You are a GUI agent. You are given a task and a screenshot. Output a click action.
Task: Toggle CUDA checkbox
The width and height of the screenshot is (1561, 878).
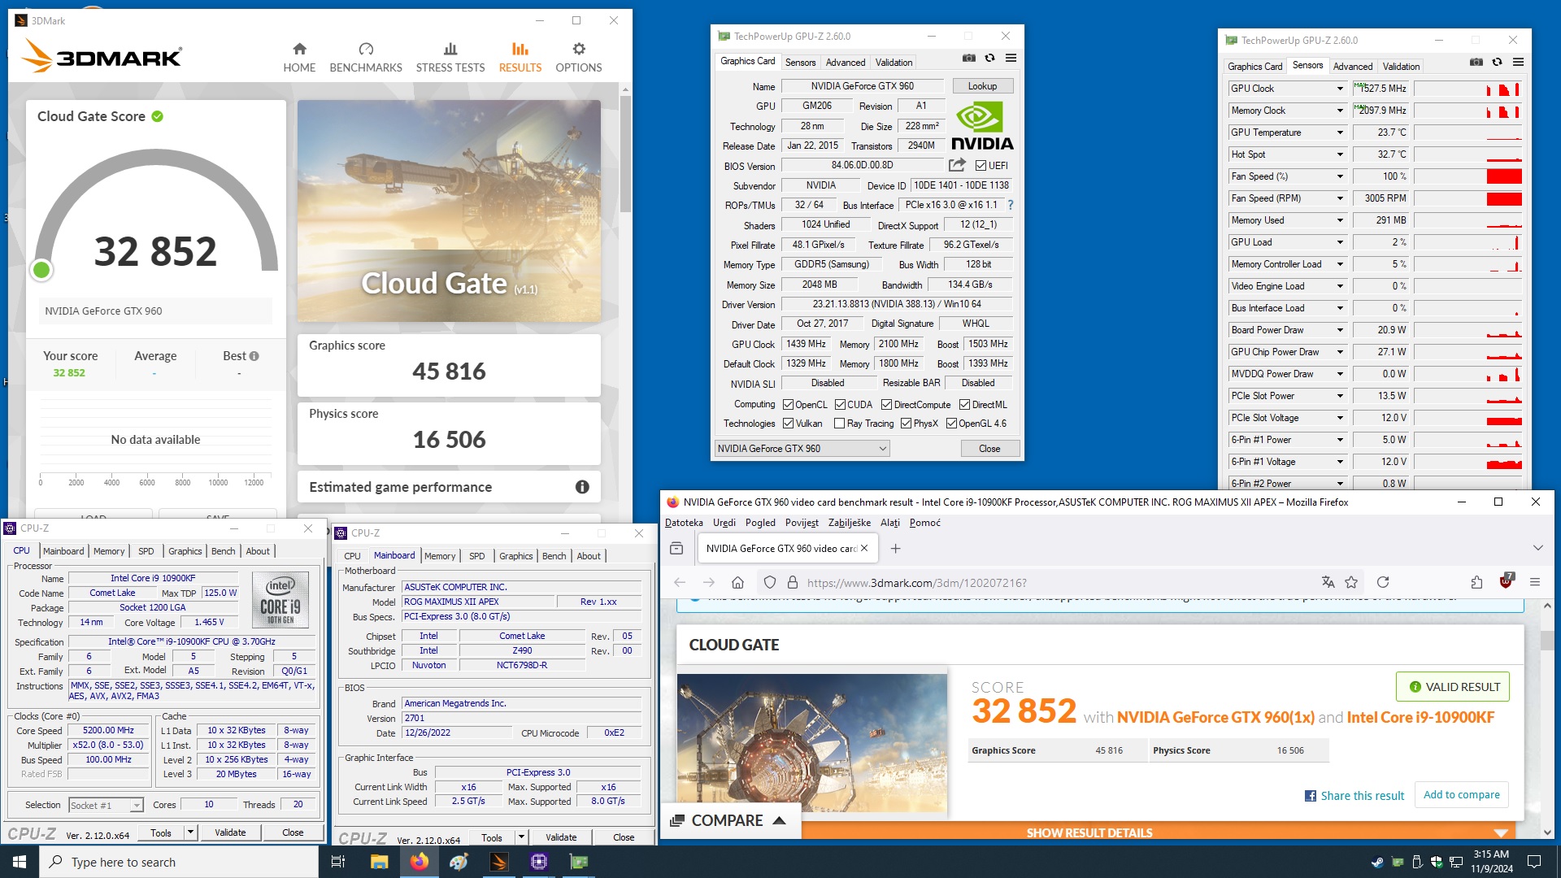click(x=840, y=405)
